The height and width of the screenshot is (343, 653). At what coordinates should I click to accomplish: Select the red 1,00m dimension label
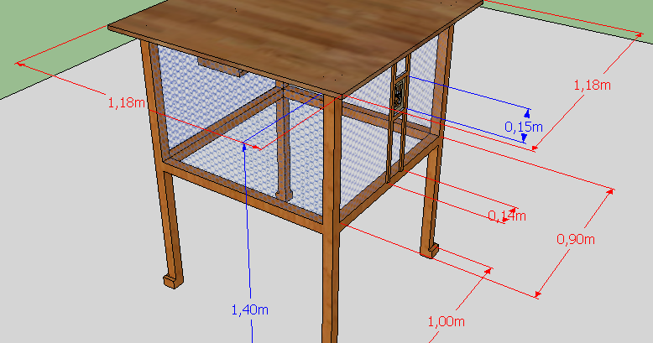[x=446, y=321]
